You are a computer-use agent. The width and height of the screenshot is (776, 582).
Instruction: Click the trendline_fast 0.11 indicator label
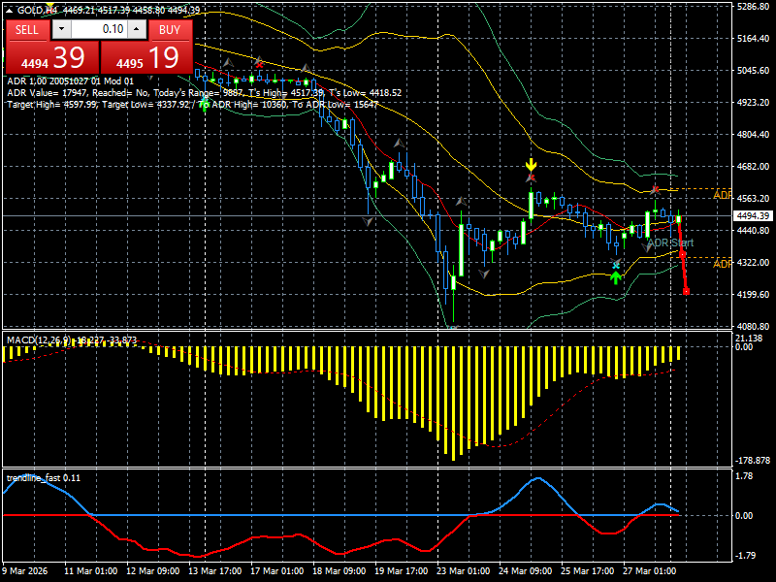[x=44, y=477]
